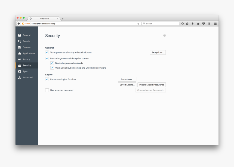Click the help question mark on Security page
This screenshot has height=167, width=234.
point(164,35)
